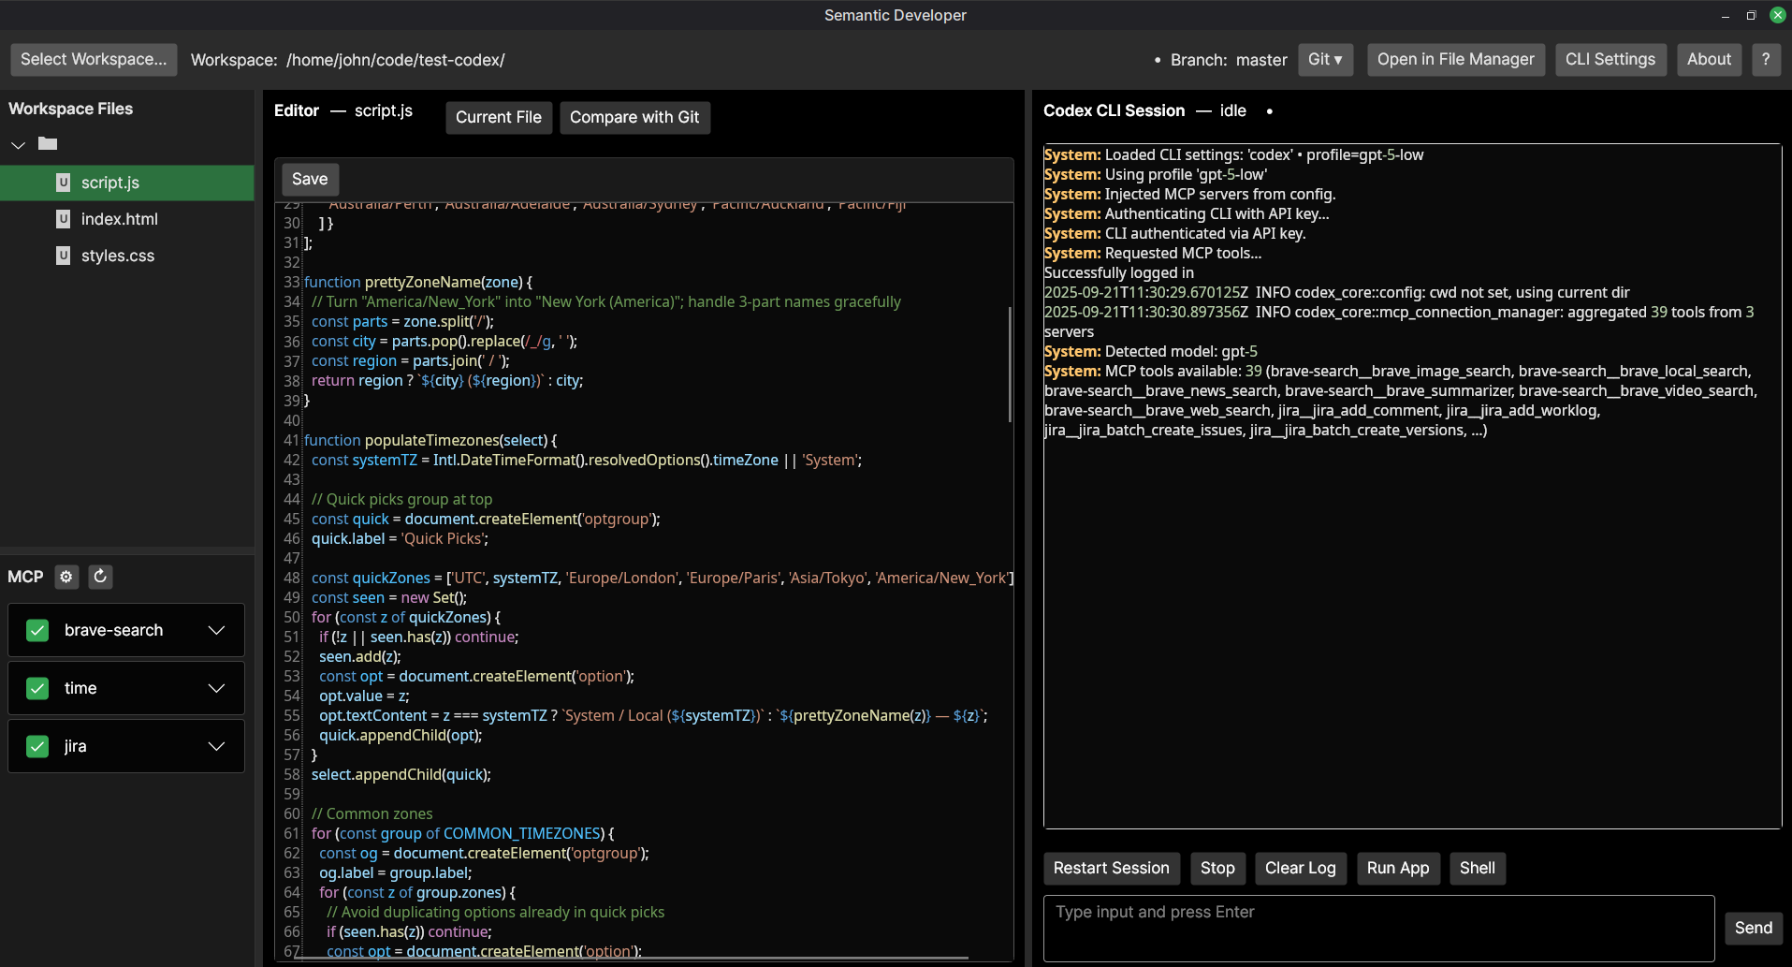Viewport: 1792px width, 967px height.
Task: Click the workspace root folder icon
Action: coord(48,144)
